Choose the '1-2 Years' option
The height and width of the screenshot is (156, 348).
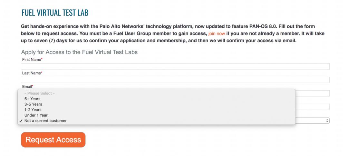(x=33, y=110)
